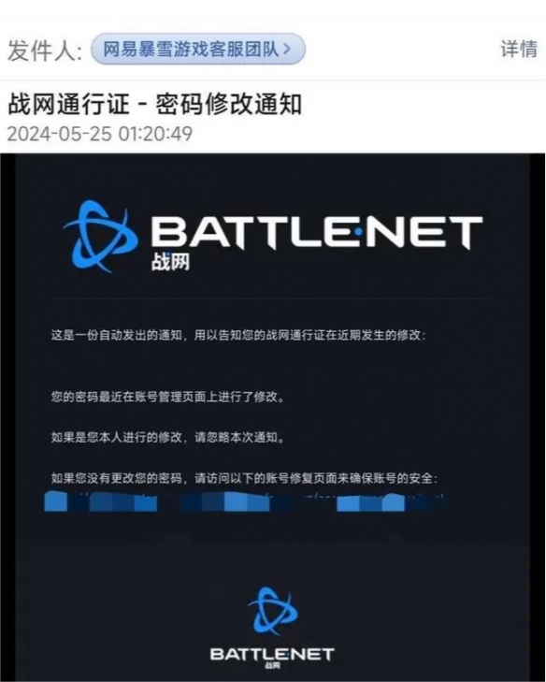Click the small Battle.net swirl logo in footer
This screenshot has height=682, width=546.
click(x=273, y=611)
